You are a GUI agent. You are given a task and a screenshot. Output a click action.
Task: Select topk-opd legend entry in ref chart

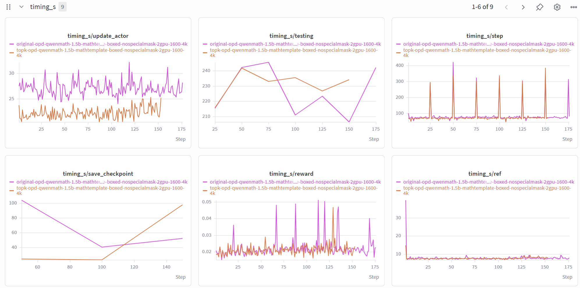pyautogui.click(x=487, y=191)
